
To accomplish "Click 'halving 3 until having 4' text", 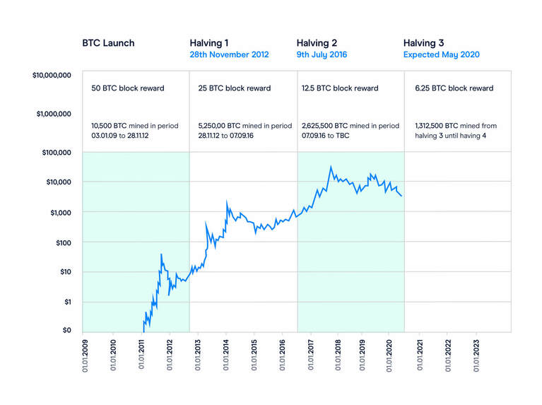I will [450, 136].
